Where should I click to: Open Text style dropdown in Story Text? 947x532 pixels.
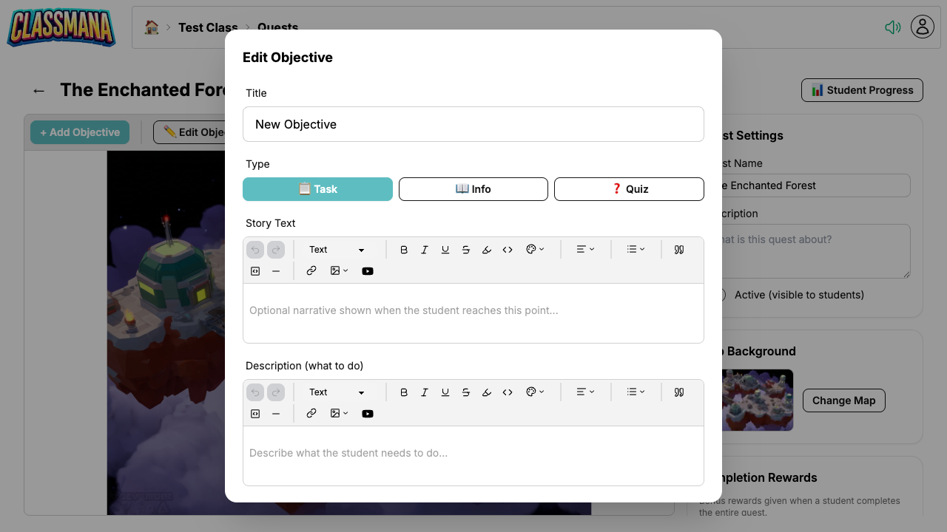(x=337, y=250)
